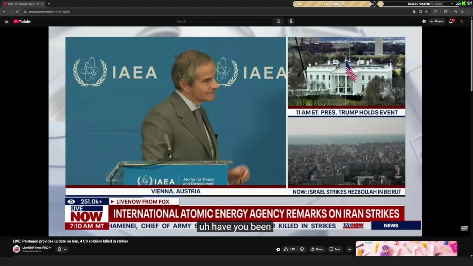View site information icon in address bar
The image size is (473, 266).
click(x=25, y=11)
